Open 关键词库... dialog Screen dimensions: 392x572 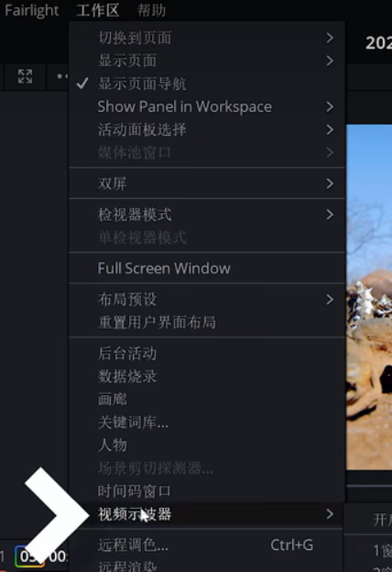(x=207, y=423)
